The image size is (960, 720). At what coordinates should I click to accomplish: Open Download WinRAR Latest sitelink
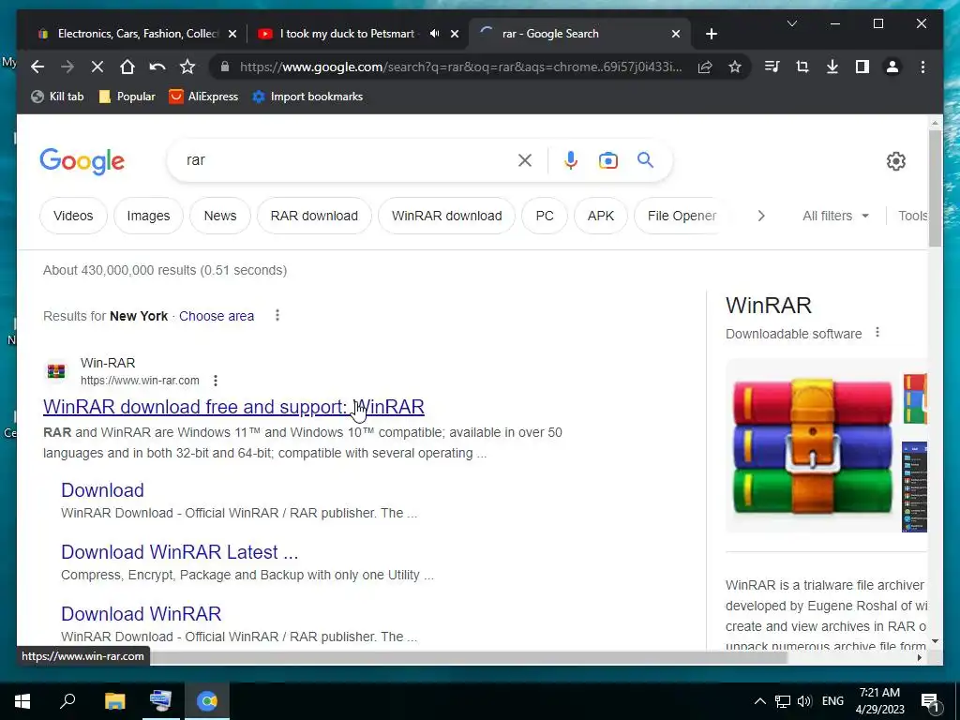tap(179, 551)
